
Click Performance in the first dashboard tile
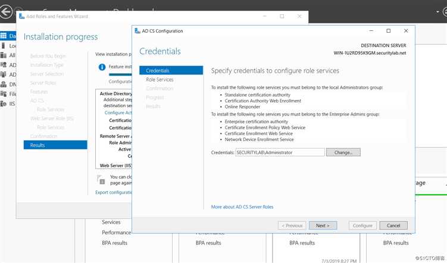(116, 233)
